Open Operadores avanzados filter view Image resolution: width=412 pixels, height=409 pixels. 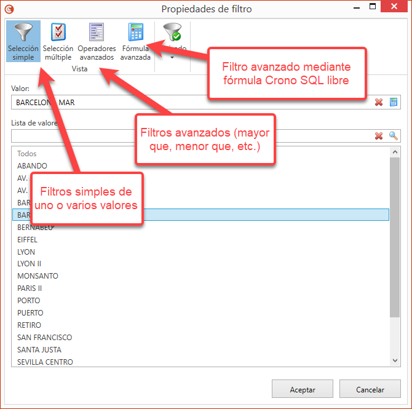[97, 41]
